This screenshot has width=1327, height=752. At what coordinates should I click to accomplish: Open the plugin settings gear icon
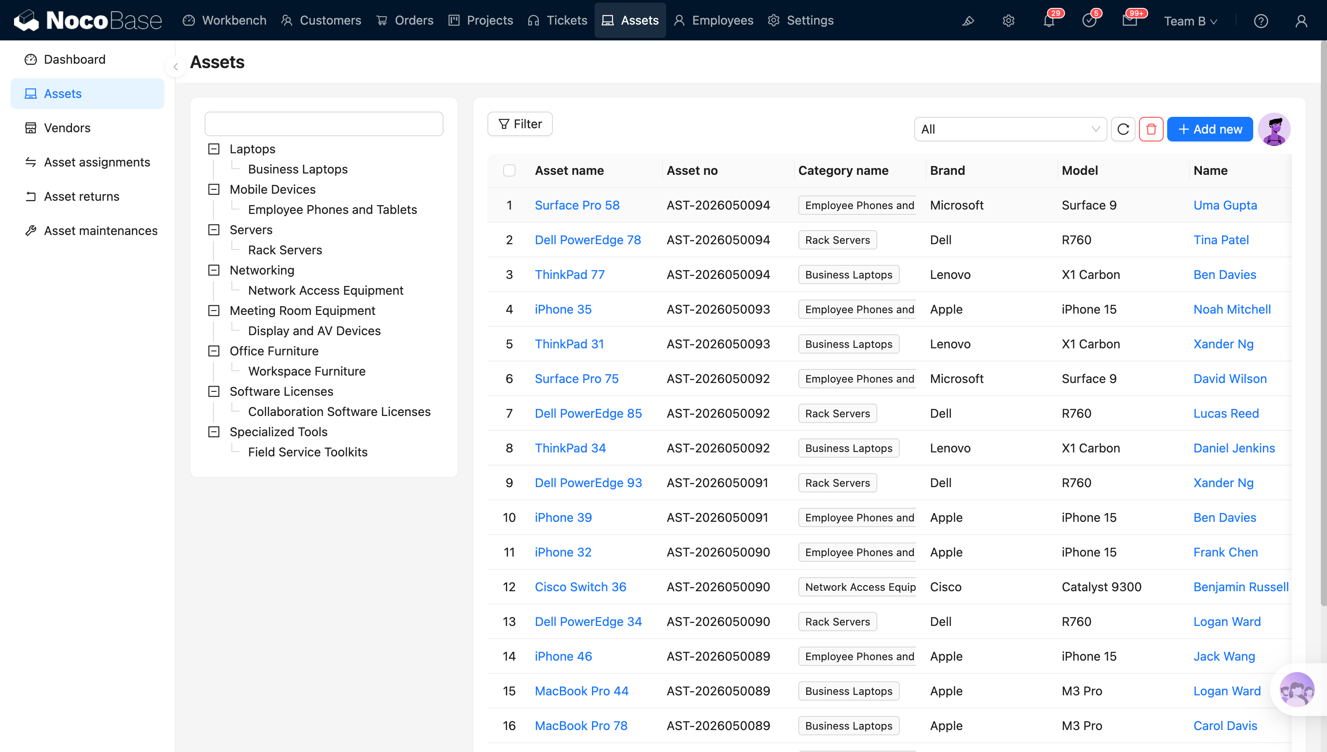click(1008, 21)
